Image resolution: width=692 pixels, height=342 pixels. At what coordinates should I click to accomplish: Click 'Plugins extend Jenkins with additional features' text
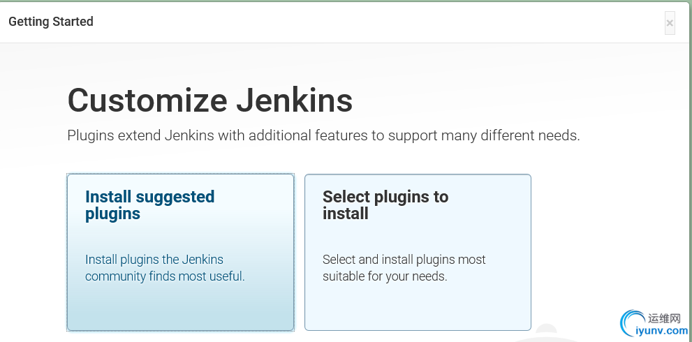click(x=323, y=135)
